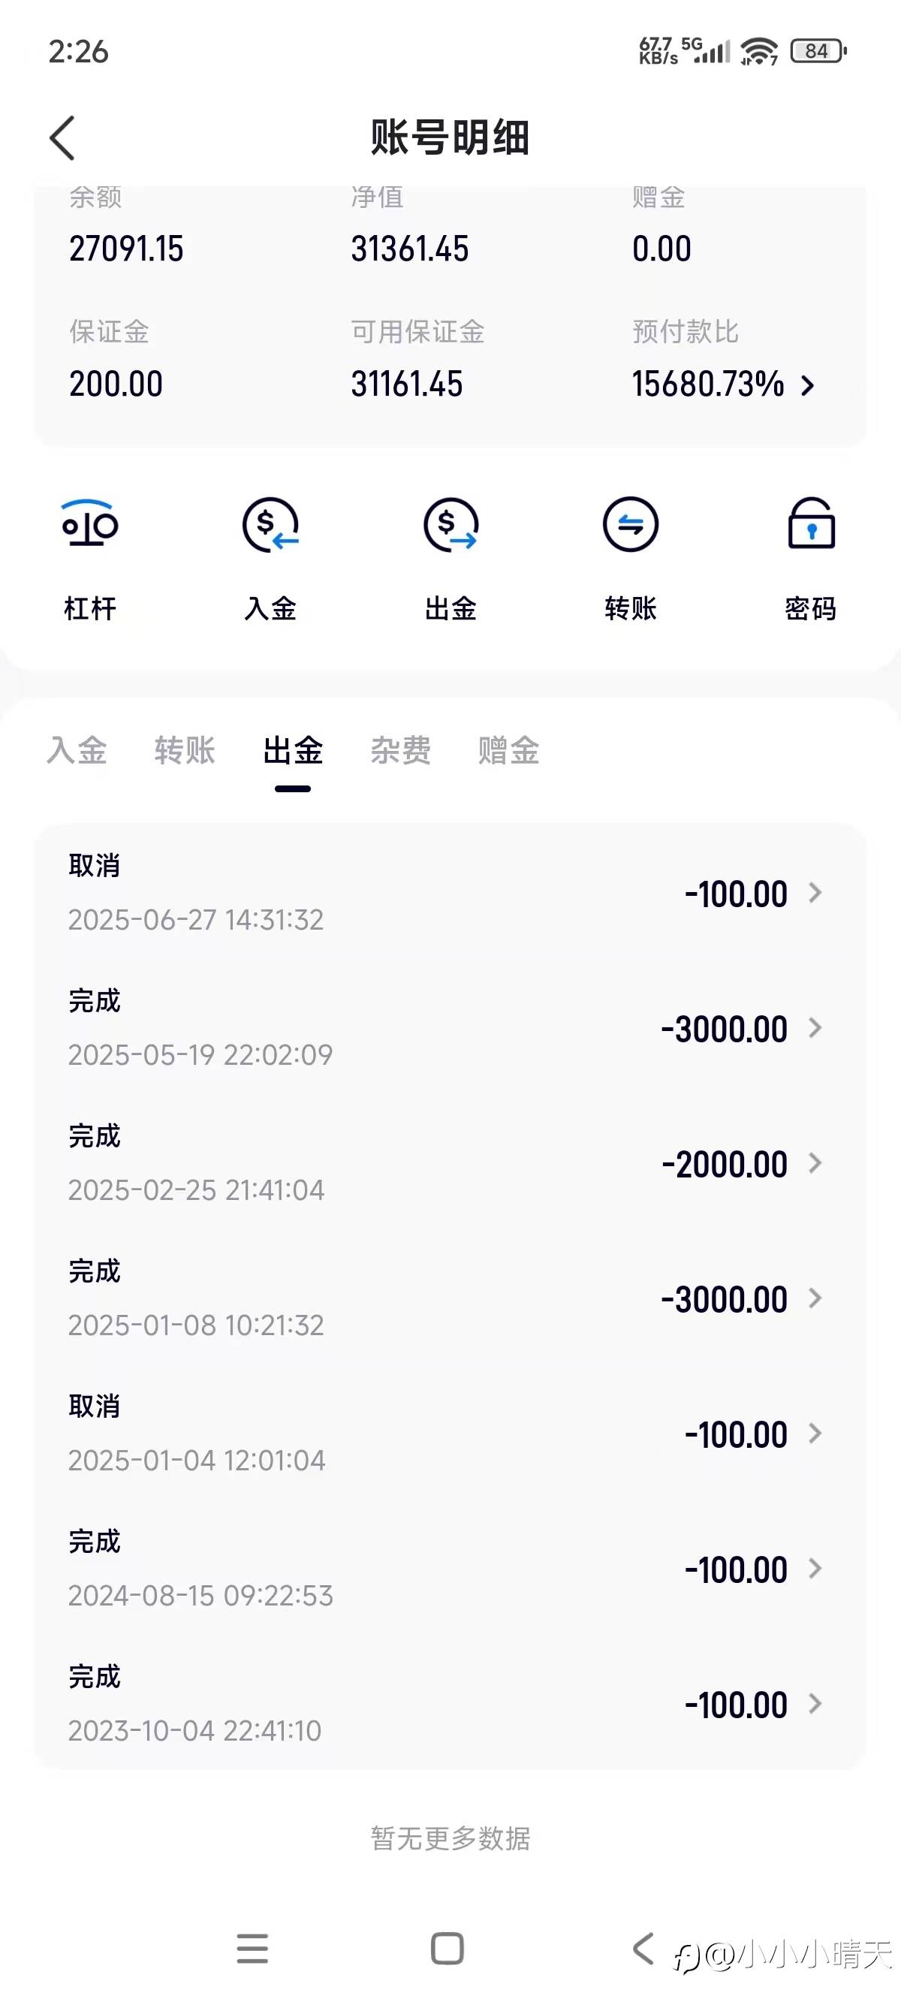Expand 预付款比 15680.73% chevron
The width and height of the screenshot is (901, 2005).
point(808,385)
